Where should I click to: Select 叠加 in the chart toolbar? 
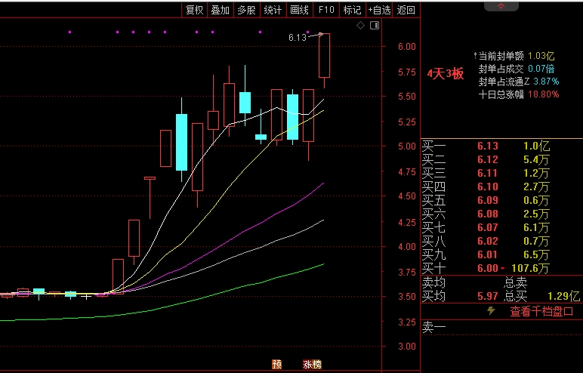[x=220, y=10]
